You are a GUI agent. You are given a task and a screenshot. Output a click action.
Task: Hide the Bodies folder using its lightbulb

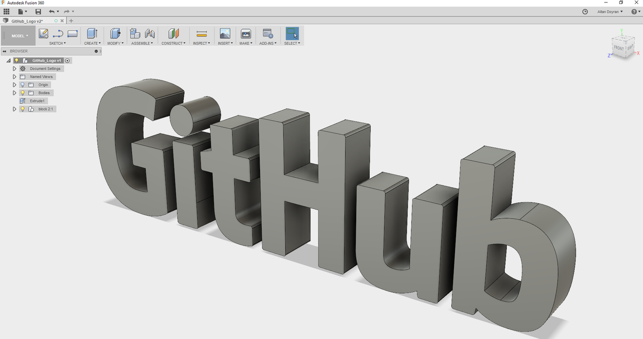tap(23, 93)
